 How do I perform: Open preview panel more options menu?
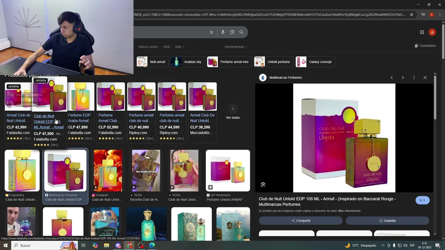[x=414, y=77]
